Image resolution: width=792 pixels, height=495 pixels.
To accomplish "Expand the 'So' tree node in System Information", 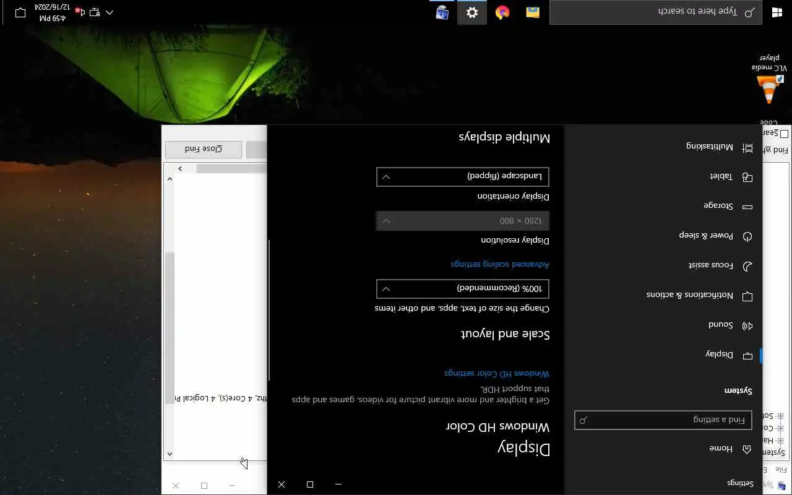I will pyautogui.click(x=780, y=416).
